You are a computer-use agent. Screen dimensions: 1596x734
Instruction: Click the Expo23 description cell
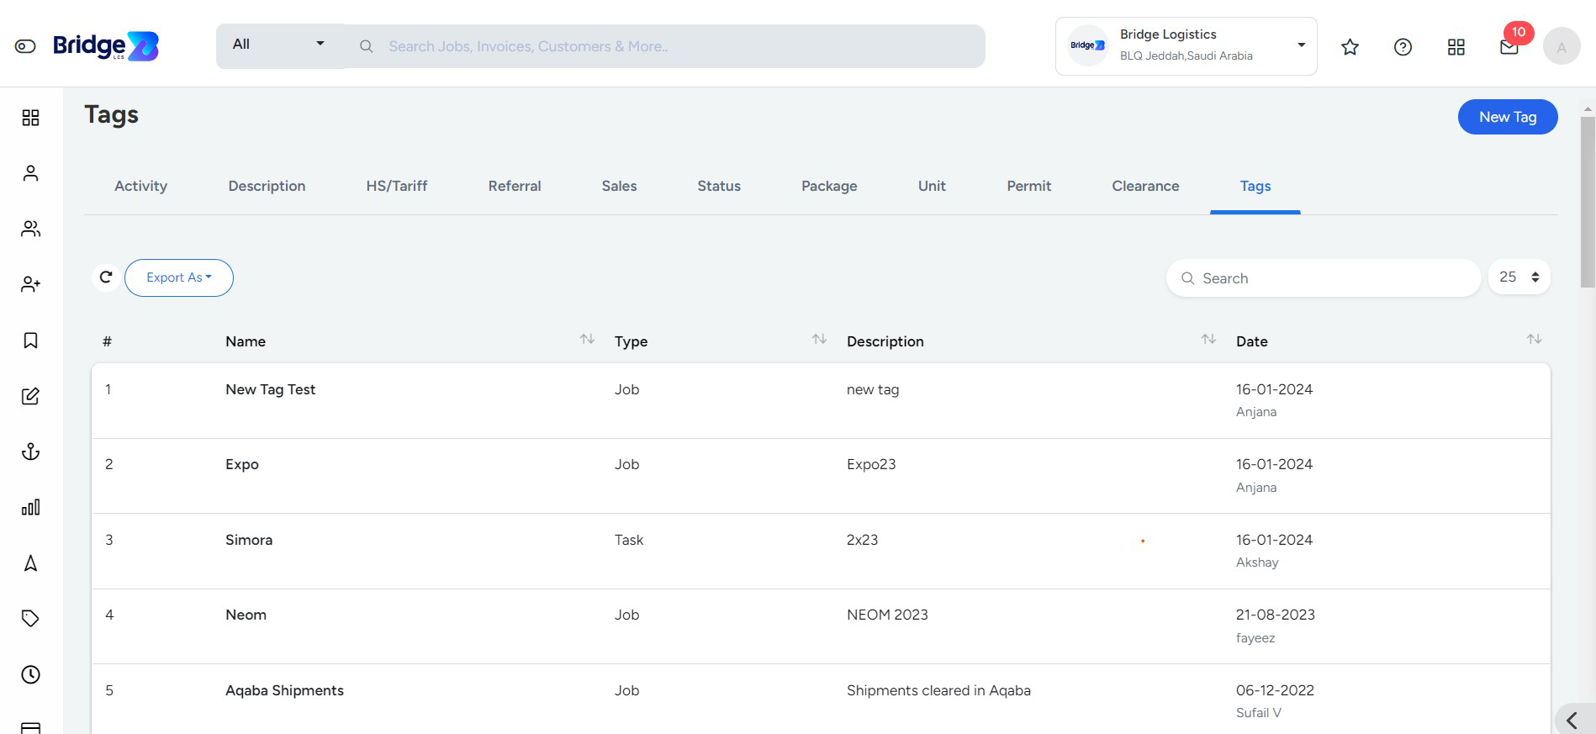tap(871, 464)
